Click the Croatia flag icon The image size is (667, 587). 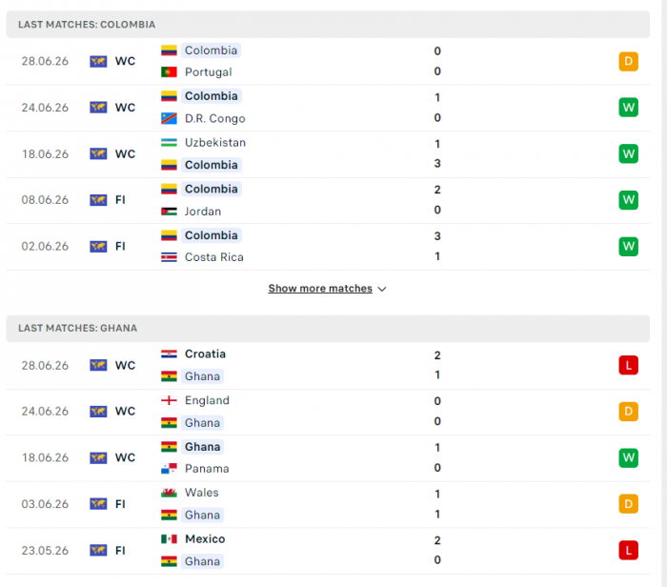coord(169,354)
